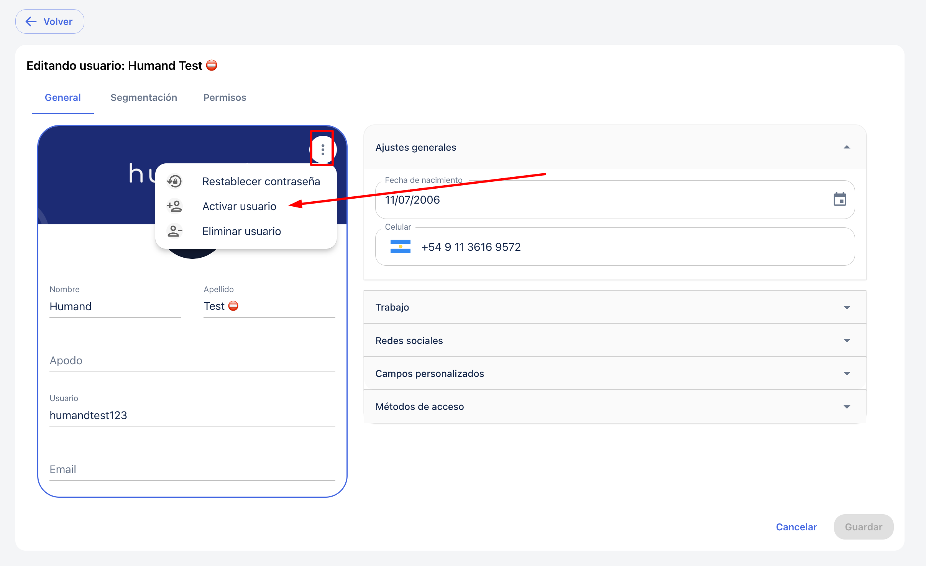Image resolution: width=926 pixels, height=566 pixels.
Task: Open the Permisos tab
Action: click(225, 97)
